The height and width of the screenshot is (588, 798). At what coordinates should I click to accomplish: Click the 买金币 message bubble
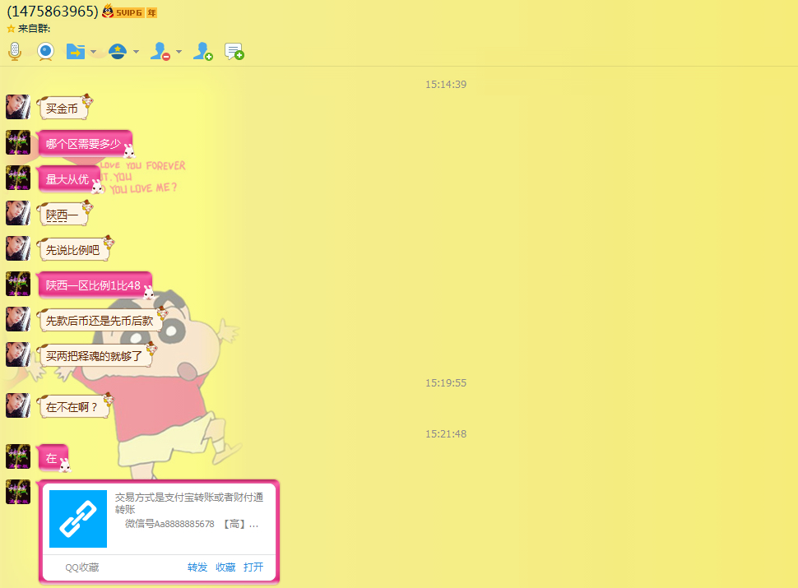pos(65,108)
